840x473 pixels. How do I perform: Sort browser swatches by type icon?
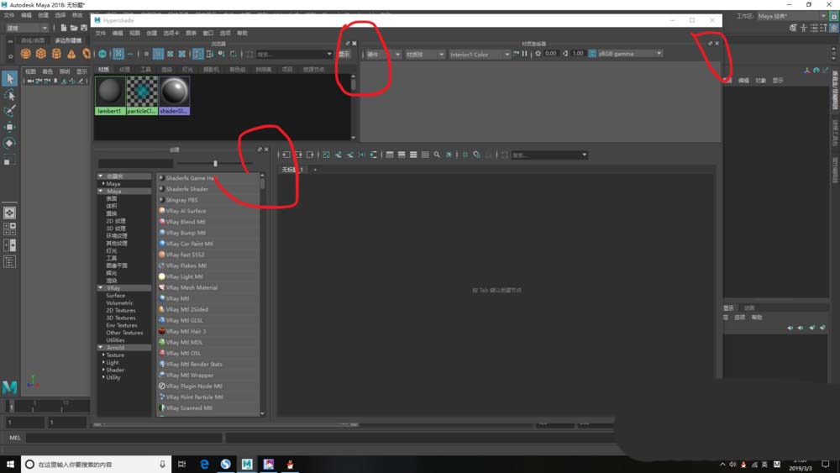209,54
